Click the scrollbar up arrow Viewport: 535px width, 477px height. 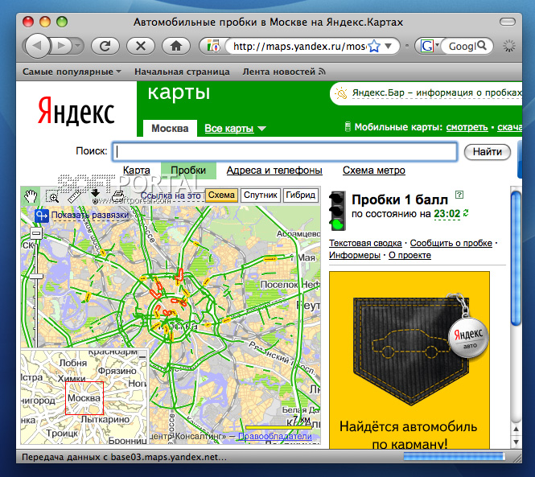(x=516, y=429)
